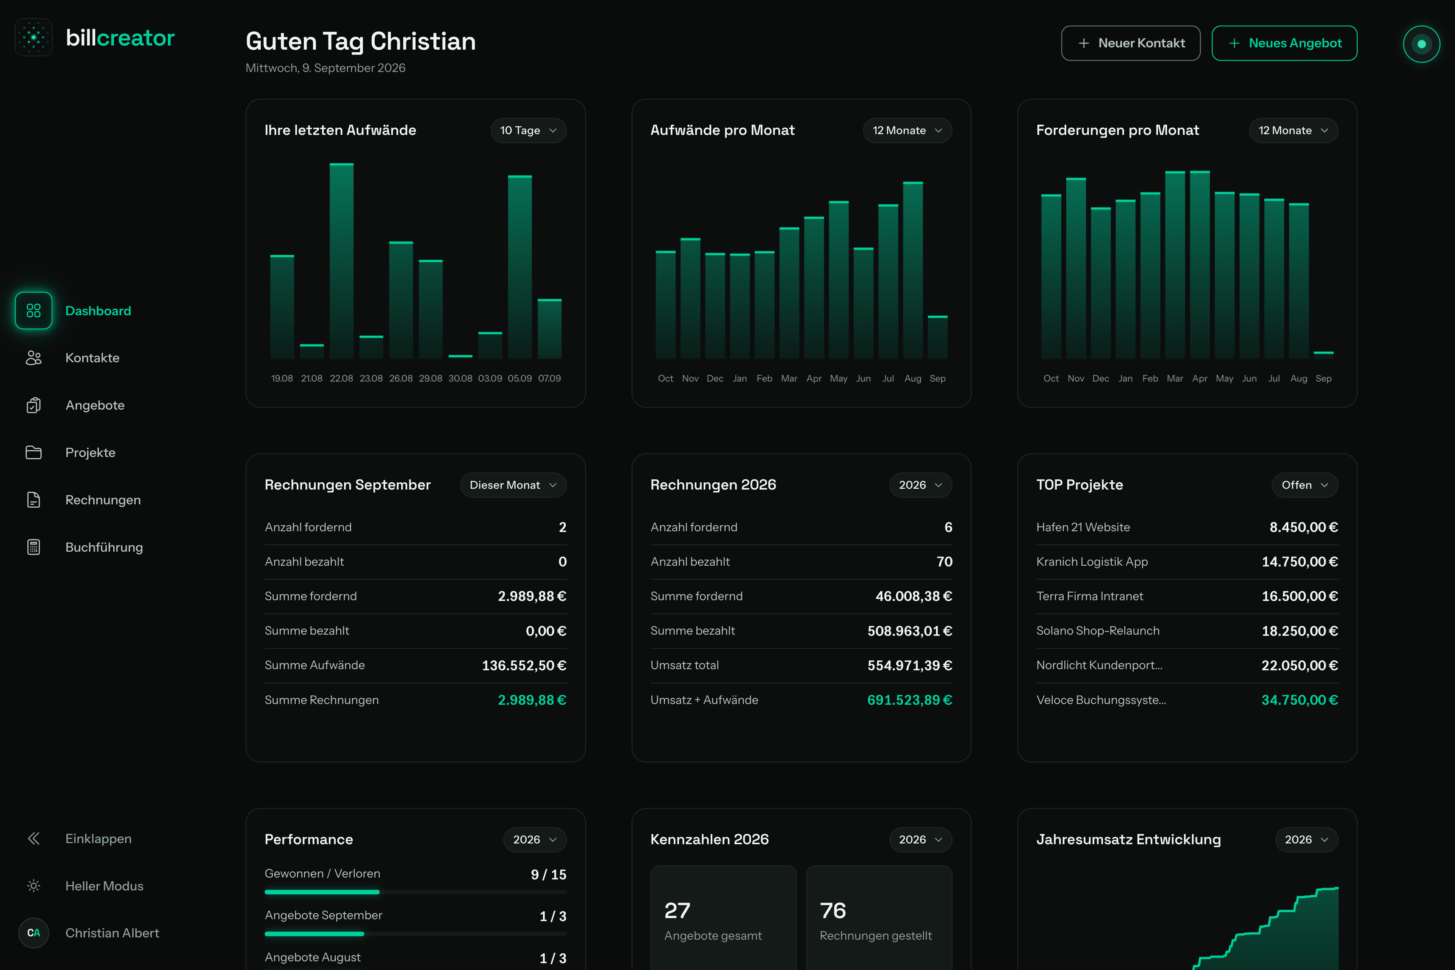The width and height of the screenshot is (1455, 970).
Task: Click the Buchführung calculator icon
Action: (33, 547)
